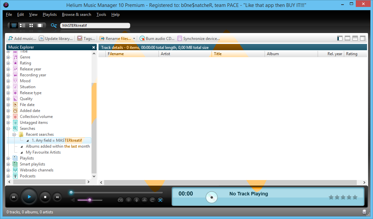373x219 pixels.
Task: Open the Playlists menu
Action: click(50, 15)
